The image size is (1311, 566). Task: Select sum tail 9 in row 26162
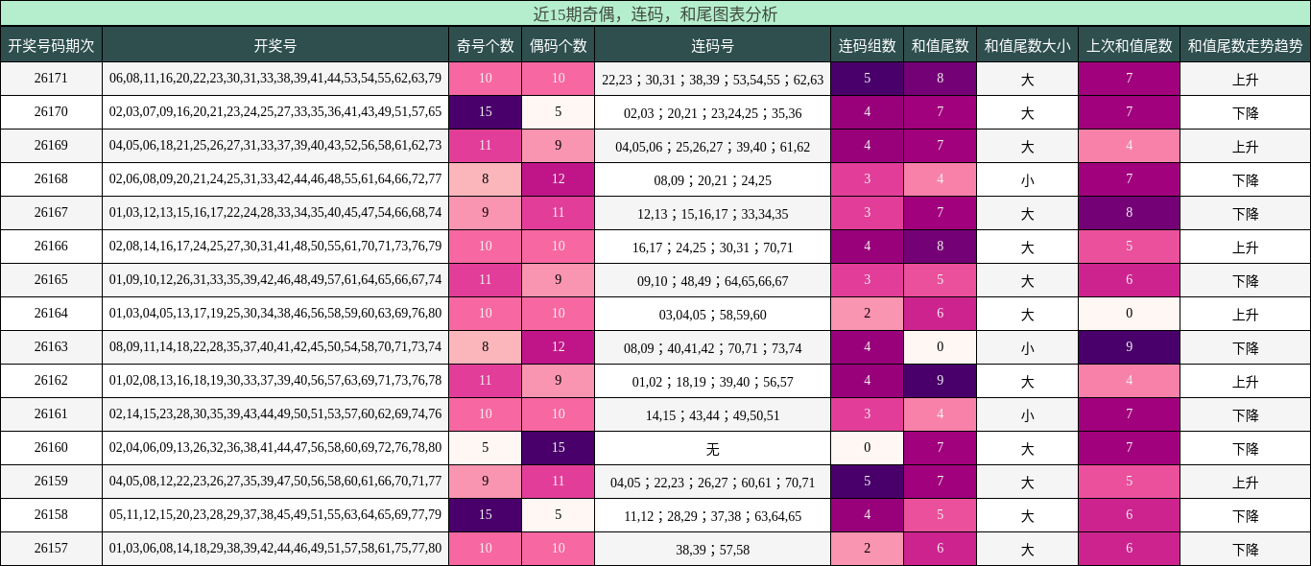[940, 381]
